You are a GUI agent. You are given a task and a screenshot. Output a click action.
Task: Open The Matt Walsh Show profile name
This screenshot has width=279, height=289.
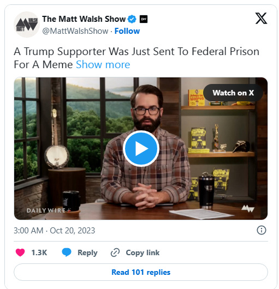84,19
